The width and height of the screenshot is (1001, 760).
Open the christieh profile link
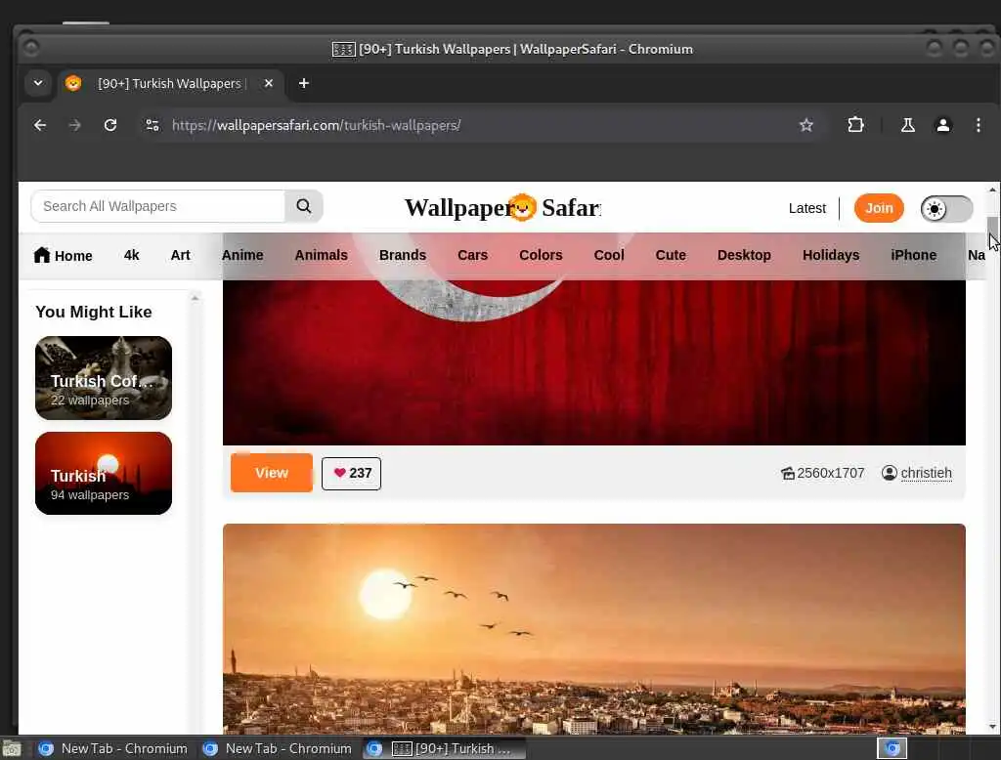(x=927, y=473)
